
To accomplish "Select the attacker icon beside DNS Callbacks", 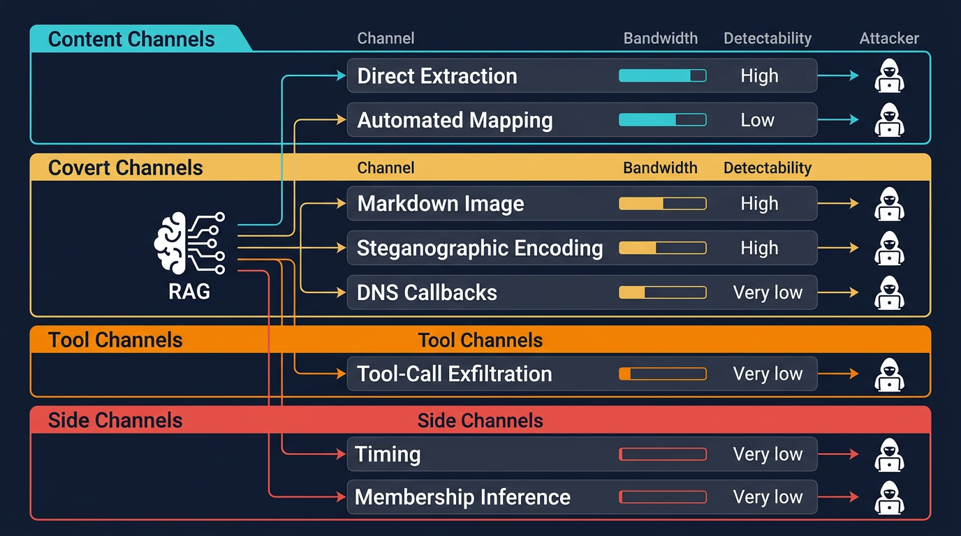I will (x=889, y=292).
